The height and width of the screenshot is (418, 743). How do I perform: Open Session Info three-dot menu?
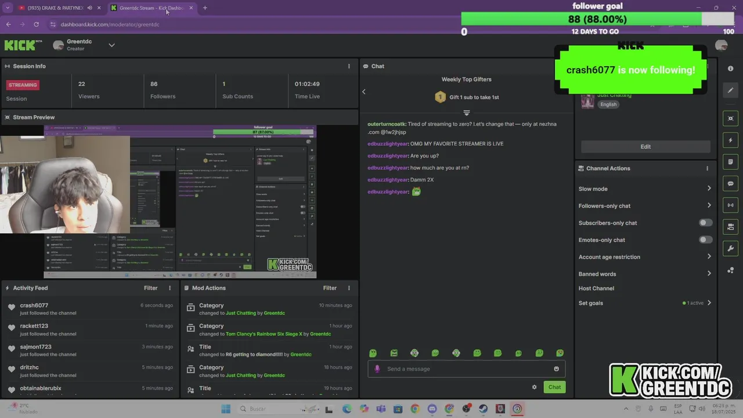[x=349, y=66]
